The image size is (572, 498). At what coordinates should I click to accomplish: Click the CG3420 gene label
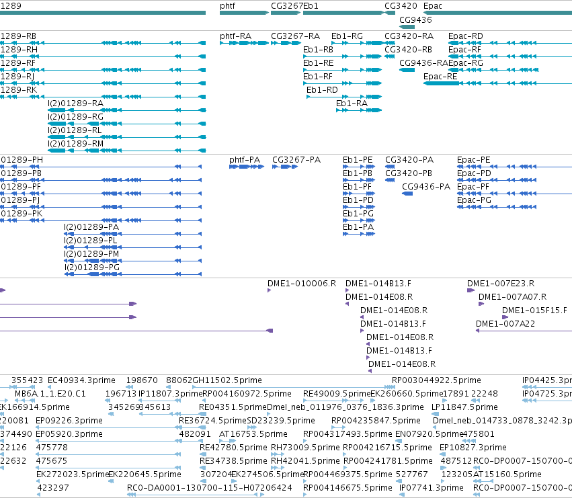(401, 6)
